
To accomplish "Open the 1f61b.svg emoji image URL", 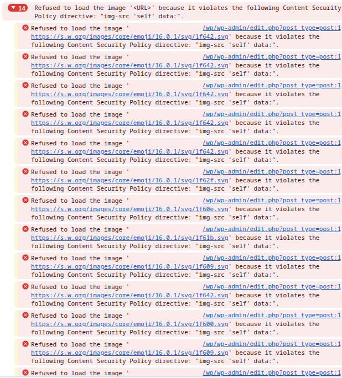I will 129,238.
